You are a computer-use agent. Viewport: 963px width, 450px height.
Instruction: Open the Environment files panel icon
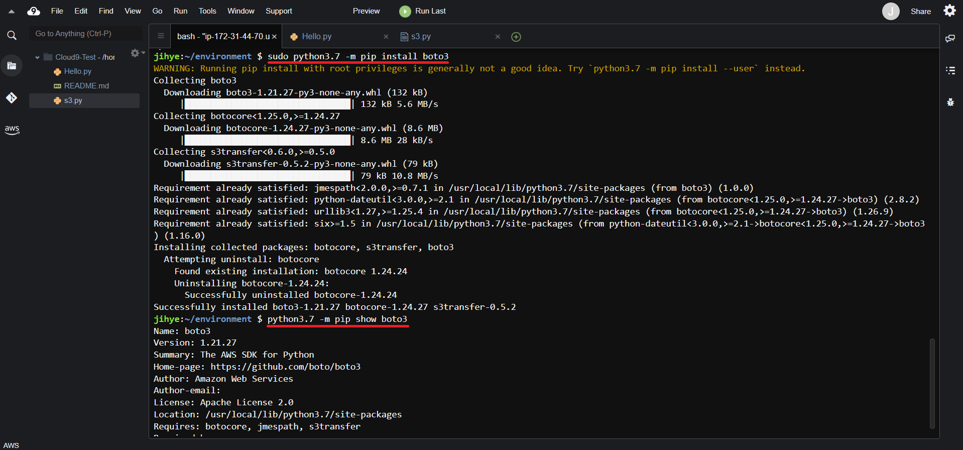tap(12, 66)
